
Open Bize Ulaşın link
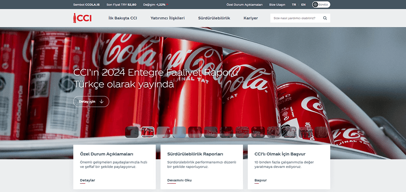[x=277, y=5]
